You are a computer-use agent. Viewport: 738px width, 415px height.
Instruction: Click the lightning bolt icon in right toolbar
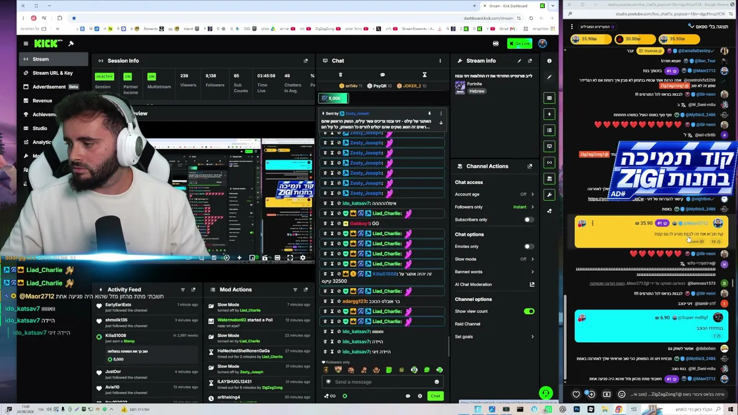pyautogui.click(x=549, y=114)
